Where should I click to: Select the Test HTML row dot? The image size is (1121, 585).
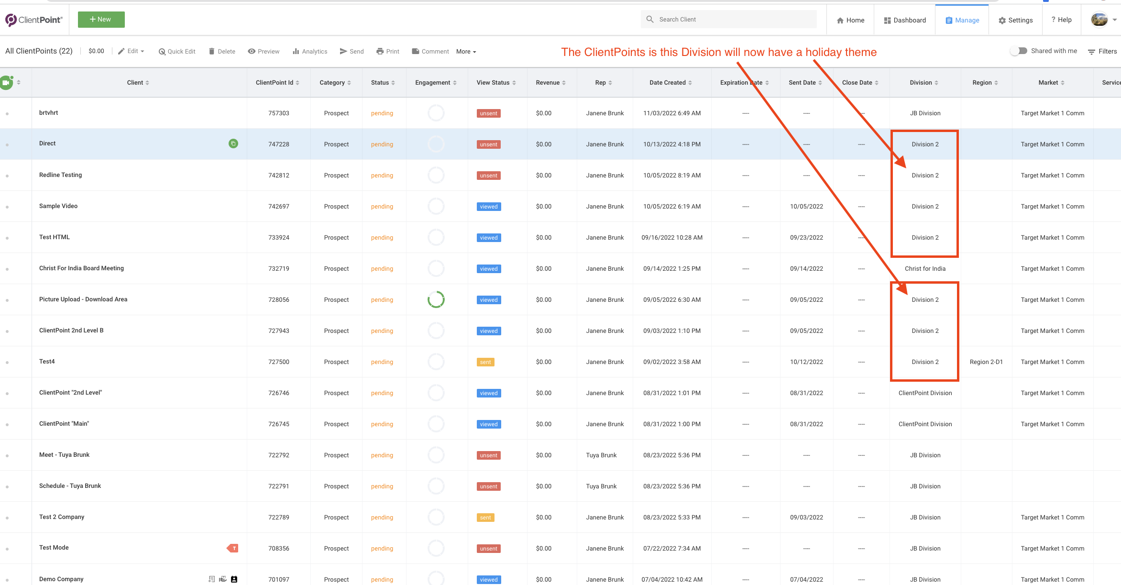pos(7,238)
